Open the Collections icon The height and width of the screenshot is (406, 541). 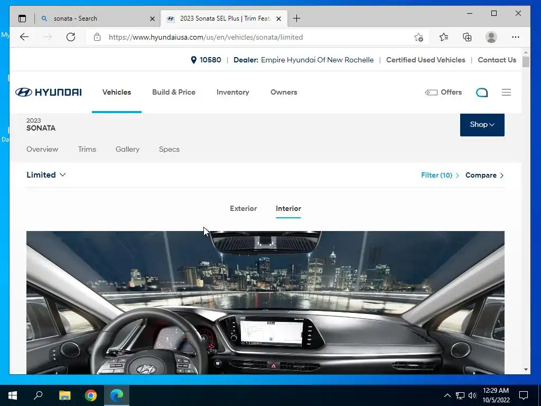pos(467,37)
